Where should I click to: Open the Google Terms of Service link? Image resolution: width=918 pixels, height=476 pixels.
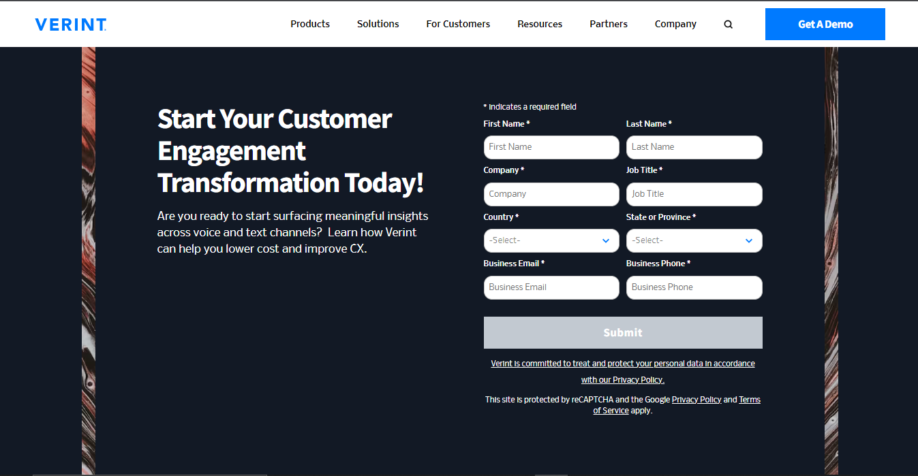click(677, 405)
